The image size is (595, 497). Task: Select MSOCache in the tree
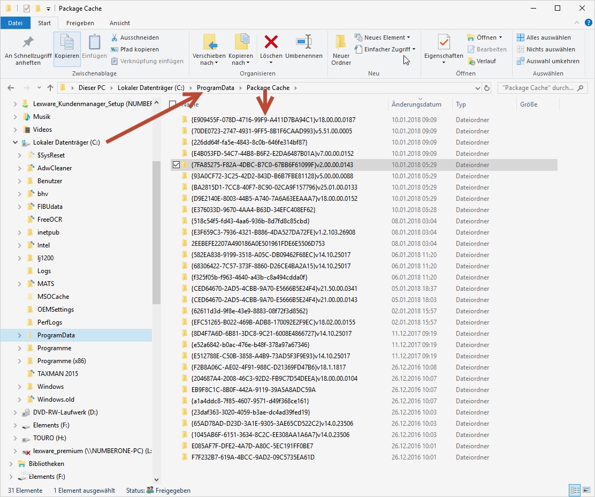(53, 297)
